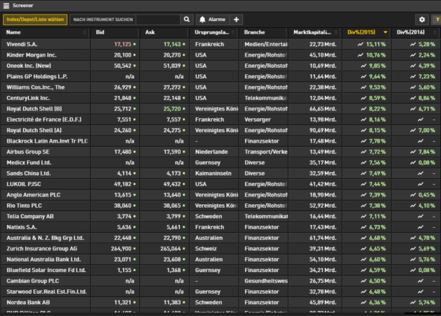The image size is (441, 316).
Task: Click chart icon next to Williams Cos 9,53%
Action: 363,87
